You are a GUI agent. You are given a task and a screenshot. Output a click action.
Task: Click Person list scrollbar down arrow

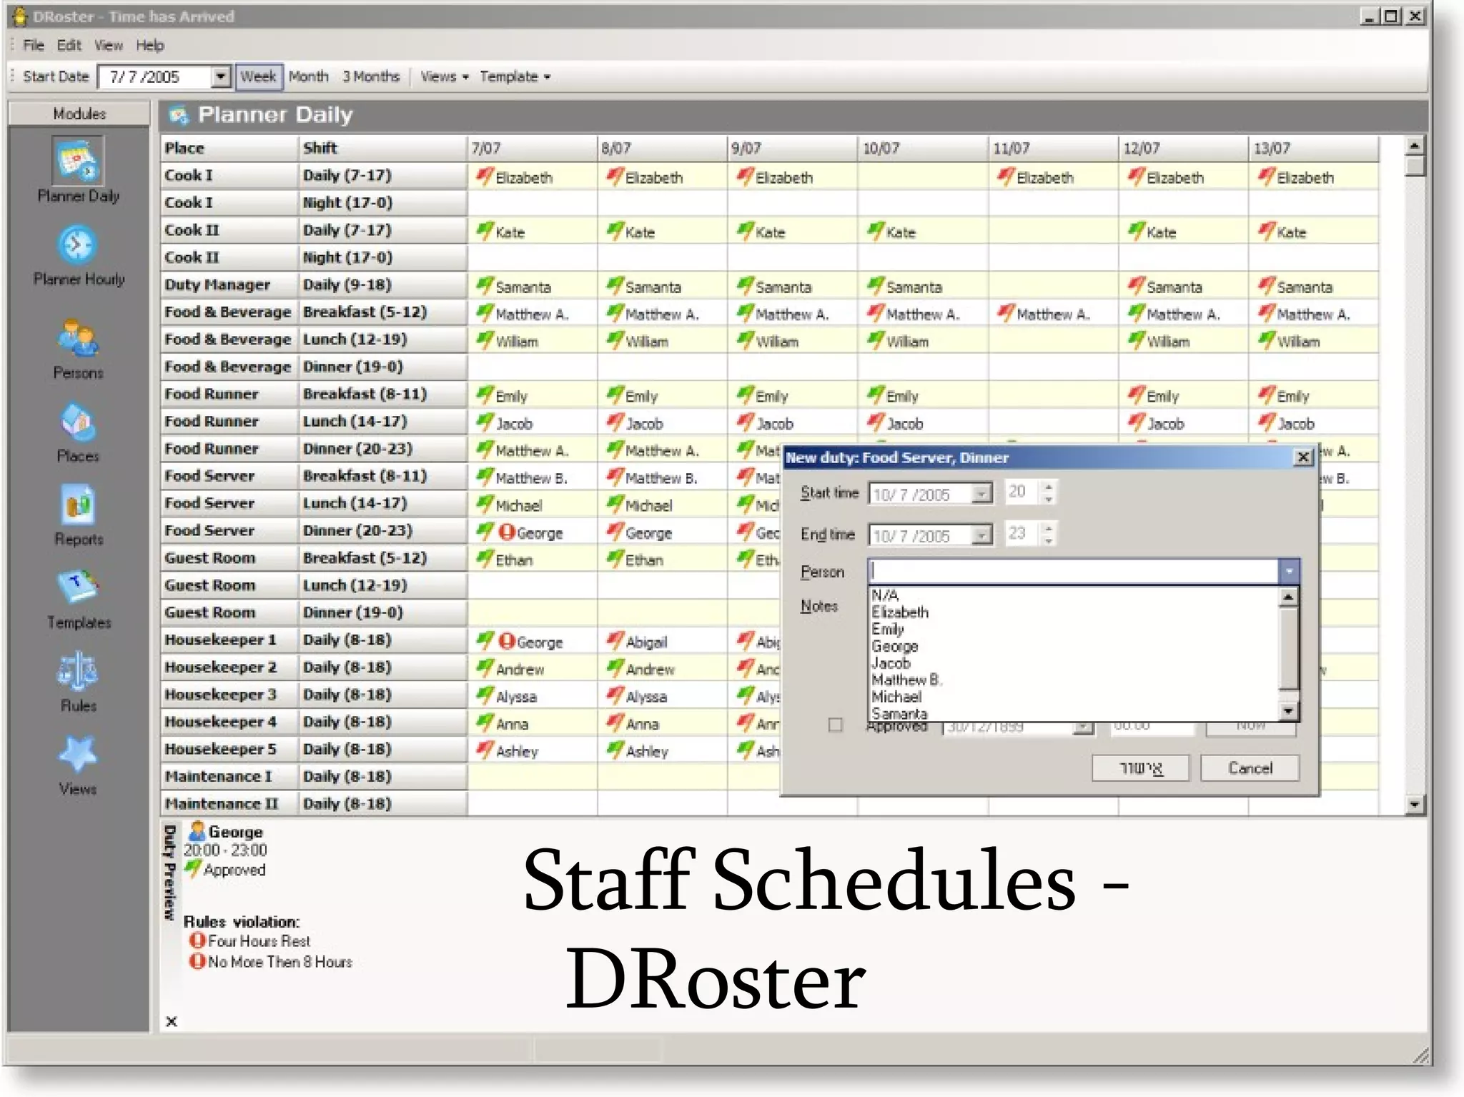[1288, 711]
